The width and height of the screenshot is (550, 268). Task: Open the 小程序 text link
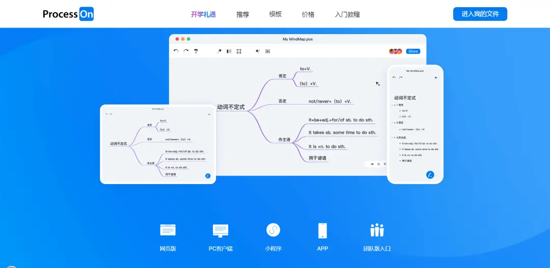pyautogui.click(x=273, y=249)
